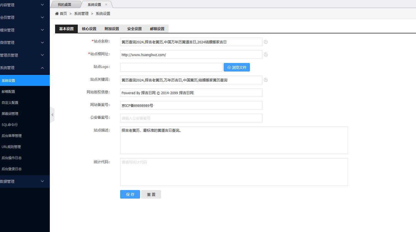Click the 重置 button
This screenshot has height=232, width=416.
click(x=151, y=194)
